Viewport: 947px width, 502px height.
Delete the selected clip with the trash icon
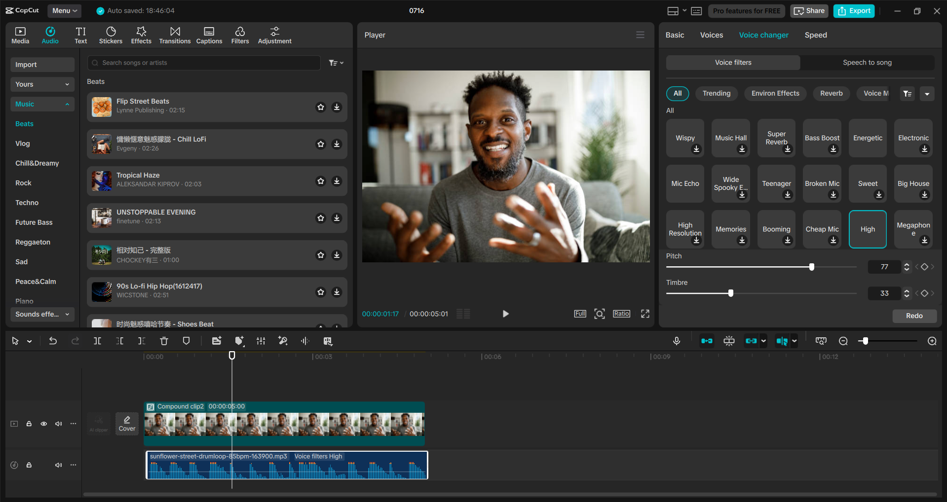click(163, 341)
